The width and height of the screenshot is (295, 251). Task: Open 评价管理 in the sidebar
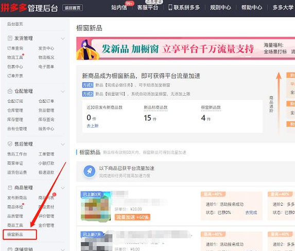[46, 216]
